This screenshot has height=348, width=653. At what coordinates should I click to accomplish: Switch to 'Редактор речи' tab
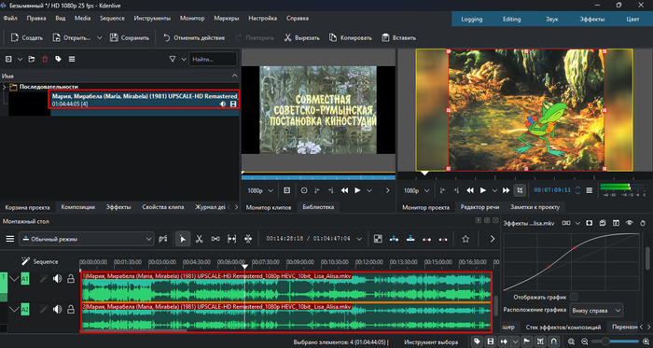479,207
